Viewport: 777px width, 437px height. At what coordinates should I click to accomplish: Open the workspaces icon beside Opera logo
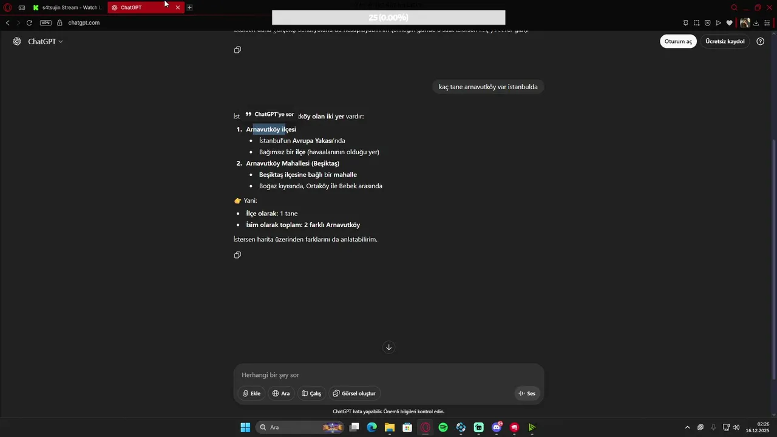(22, 7)
